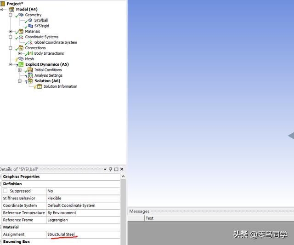Open the Details panel dropdown arrow
The height and width of the screenshot is (245, 294).
point(105,170)
